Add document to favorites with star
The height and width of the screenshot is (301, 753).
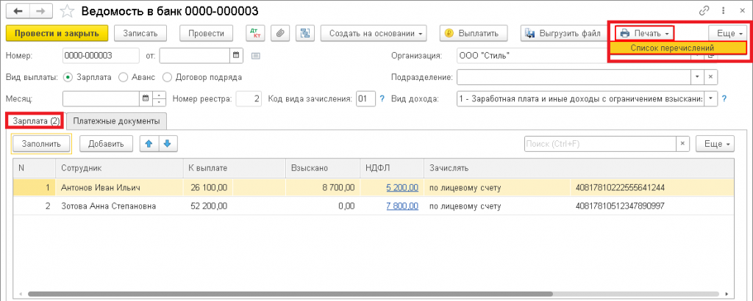point(68,11)
